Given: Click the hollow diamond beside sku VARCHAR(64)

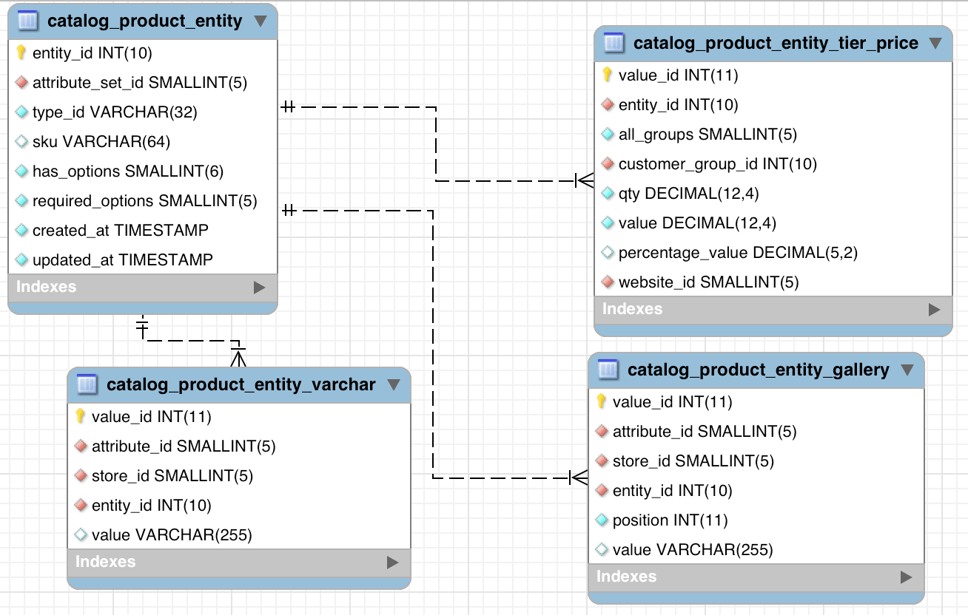Looking at the screenshot, I should coord(21,142).
